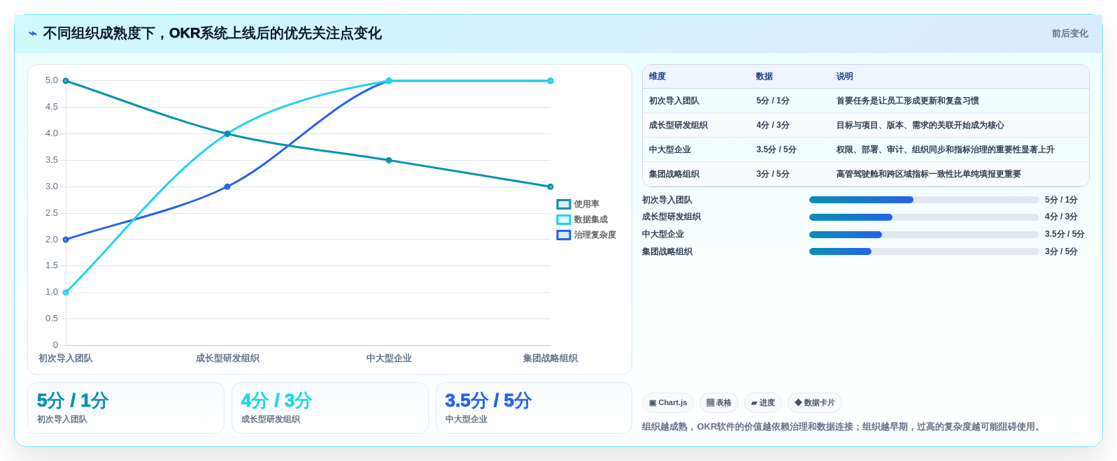Toggle the 使用率 legend swatch
This screenshot has width=1117, height=461.
coord(564,204)
